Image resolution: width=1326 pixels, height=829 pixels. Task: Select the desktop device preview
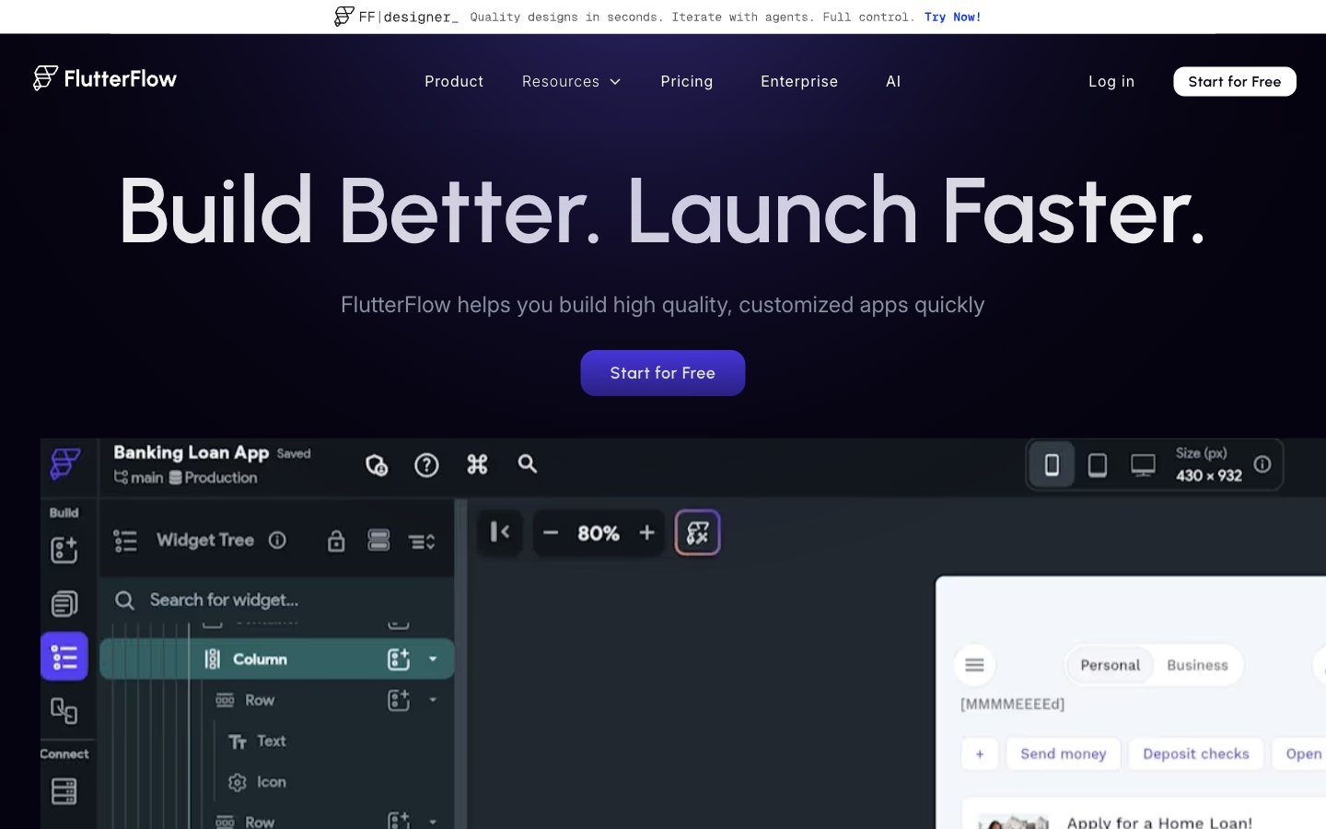click(x=1143, y=465)
